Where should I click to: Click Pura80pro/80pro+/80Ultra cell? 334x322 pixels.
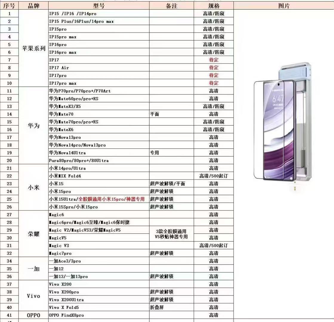coord(99,160)
